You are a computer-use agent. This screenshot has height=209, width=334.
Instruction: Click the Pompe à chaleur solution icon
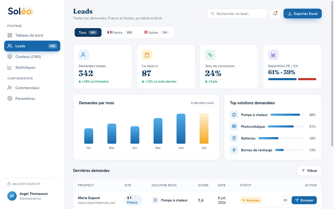coord(234,115)
